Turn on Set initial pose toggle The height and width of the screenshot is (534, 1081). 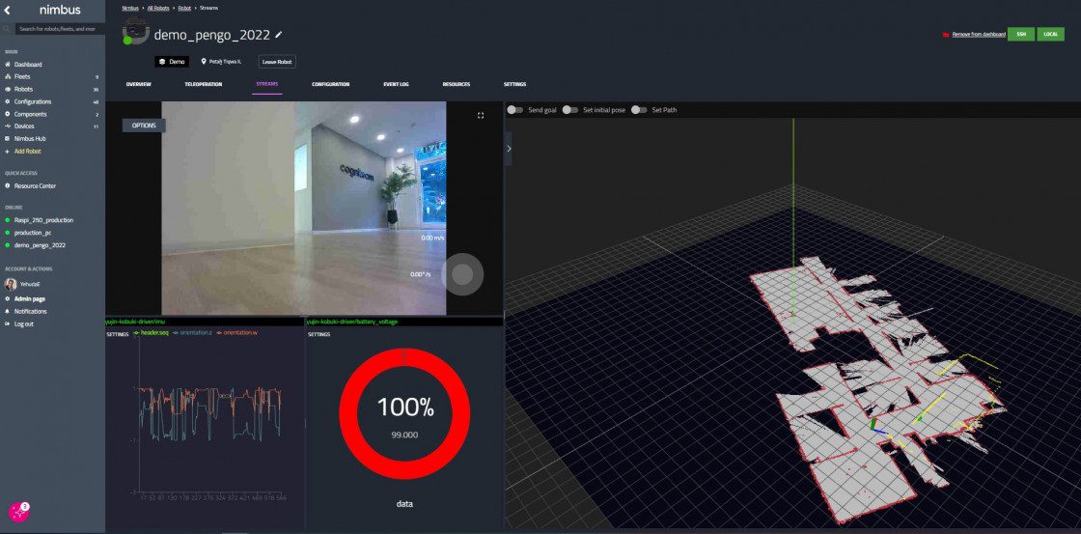point(570,110)
